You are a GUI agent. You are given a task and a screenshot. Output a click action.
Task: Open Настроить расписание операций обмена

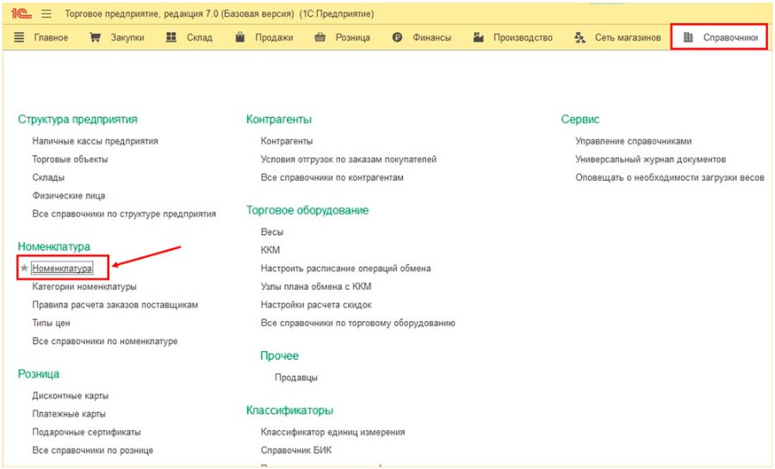(346, 268)
